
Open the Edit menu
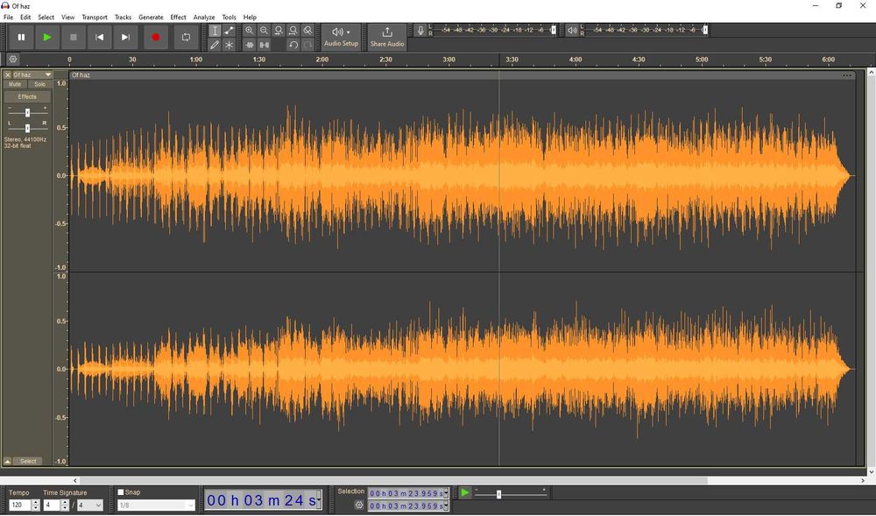point(25,18)
